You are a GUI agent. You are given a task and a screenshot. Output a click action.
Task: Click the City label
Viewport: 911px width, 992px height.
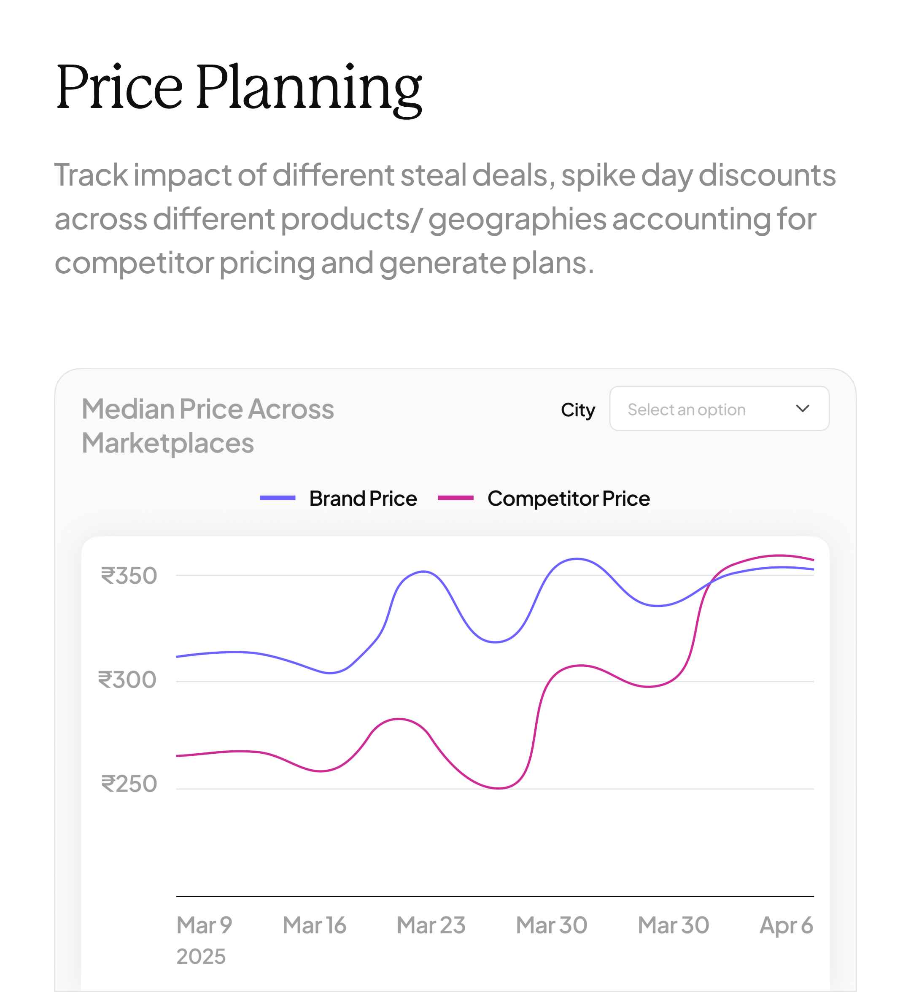pos(578,410)
